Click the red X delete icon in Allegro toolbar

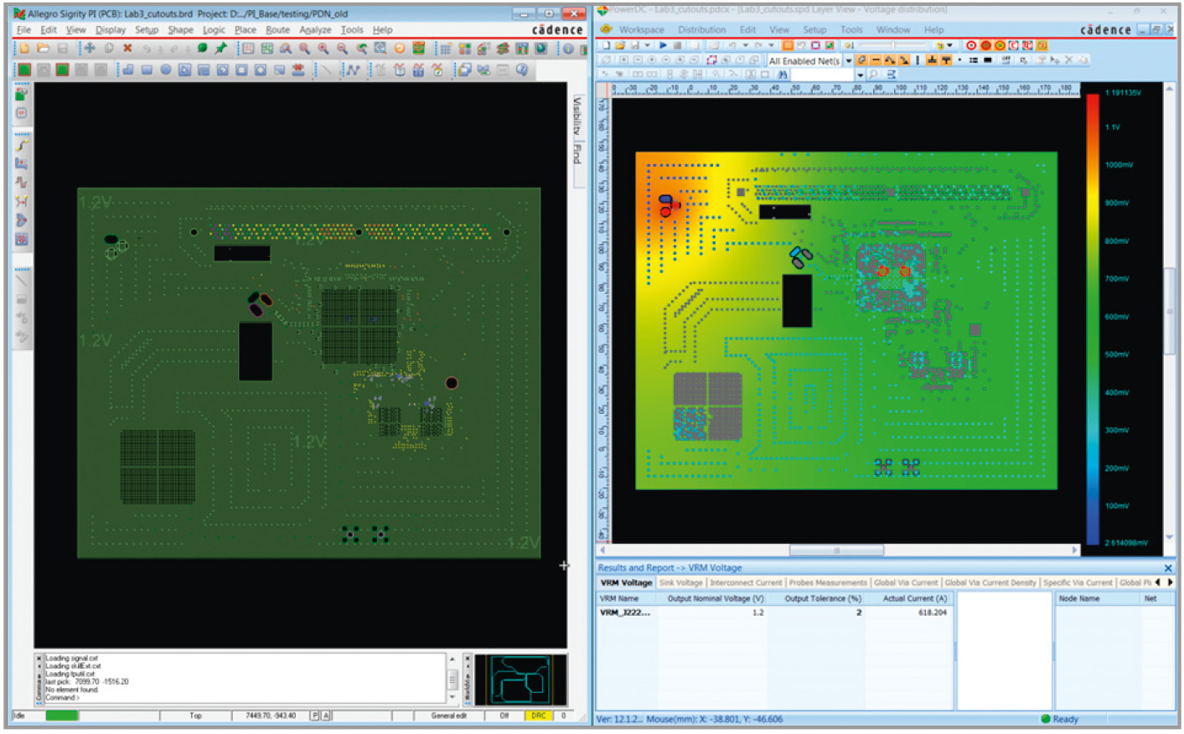pyautogui.click(x=127, y=49)
